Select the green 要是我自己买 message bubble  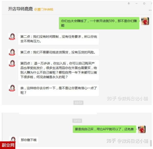coord(104,129)
